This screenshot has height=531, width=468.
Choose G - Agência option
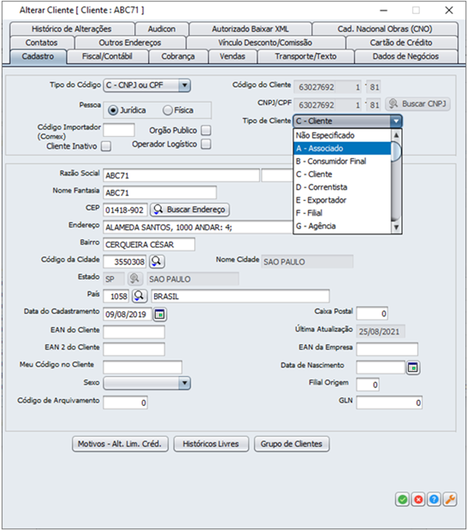pos(342,226)
